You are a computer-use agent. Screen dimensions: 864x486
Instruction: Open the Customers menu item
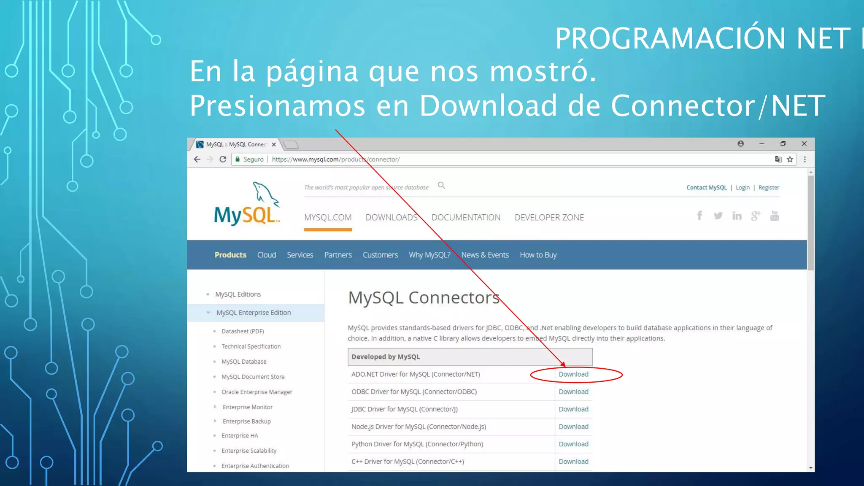pyautogui.click(x=380, y=255)
